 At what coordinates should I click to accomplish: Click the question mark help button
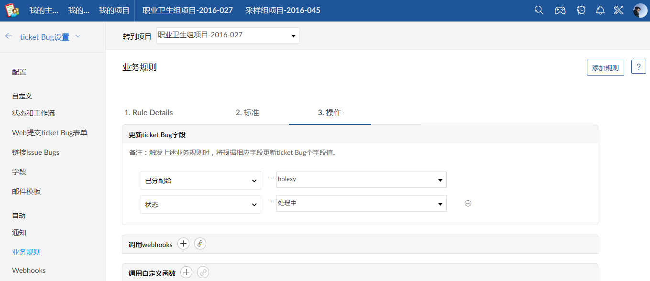(639, 67)
